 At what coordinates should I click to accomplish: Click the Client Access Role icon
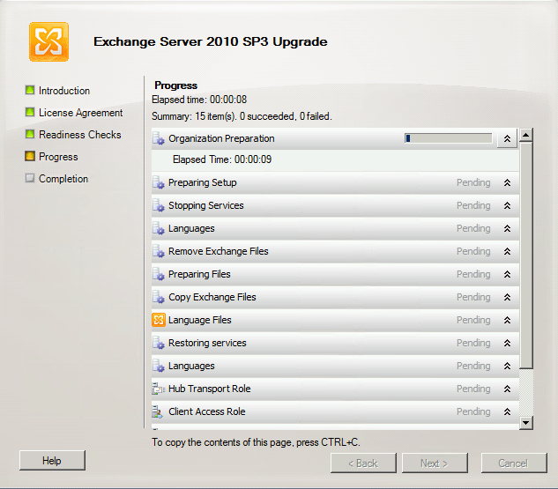click(x=158, y=411)
